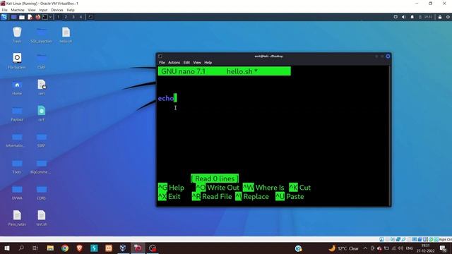
Task: Open terminal File menu
Action: [x=162, y=63]
